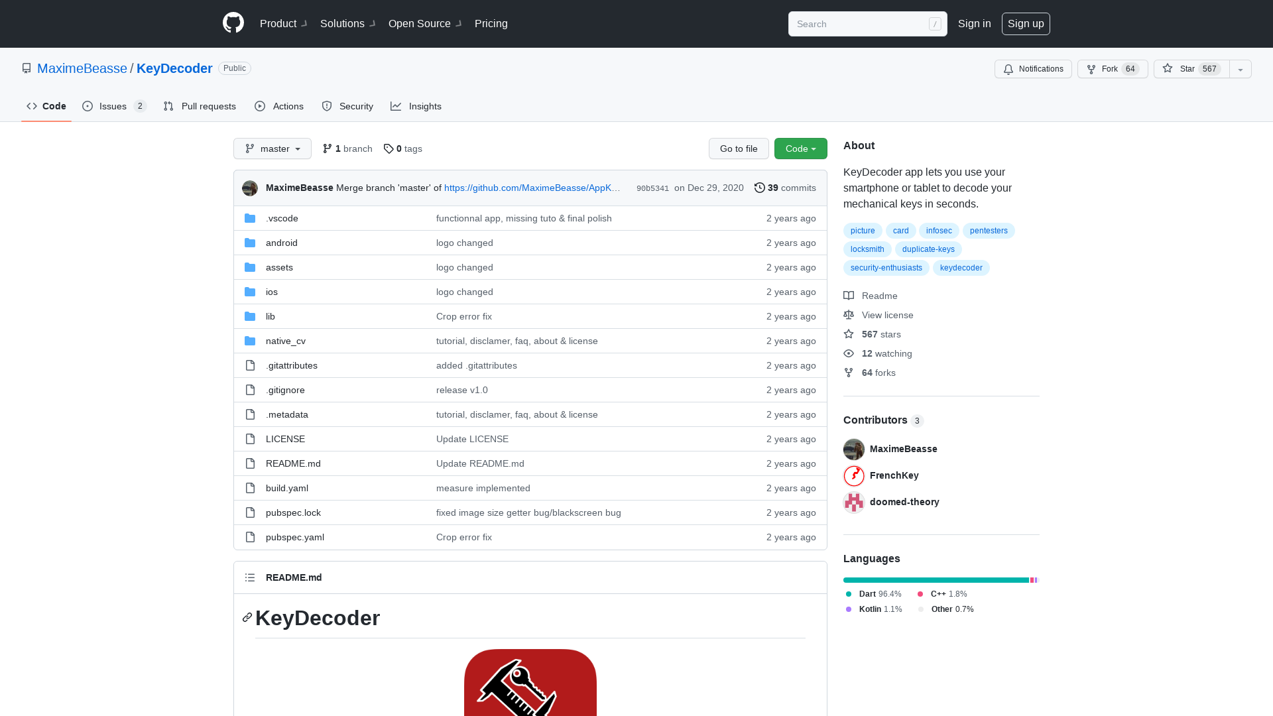Expand the master branch selector

pyautogui.click(x=272, y=149)
